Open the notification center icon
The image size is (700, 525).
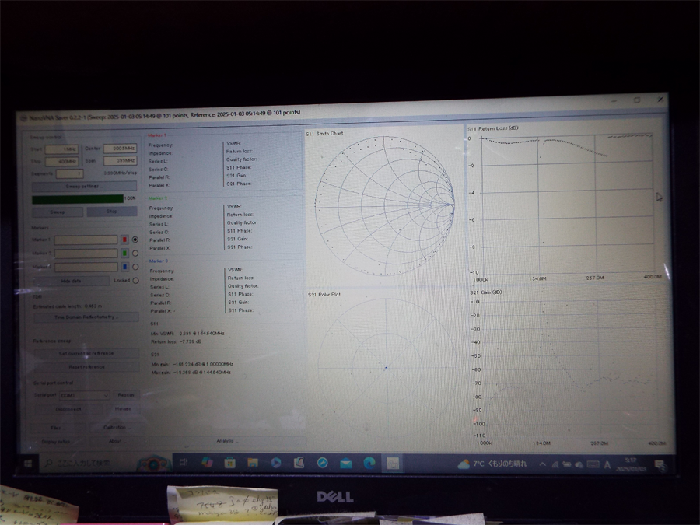point(660,465)
